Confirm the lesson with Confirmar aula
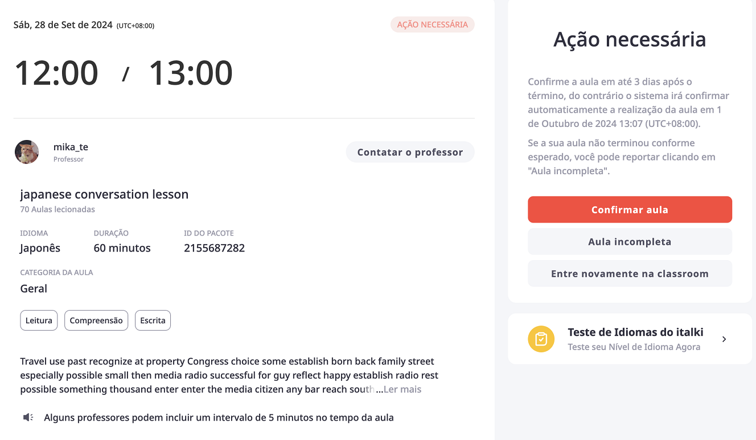Image resolution: width=756 pixels, height=440 pixels. [630, 209]
